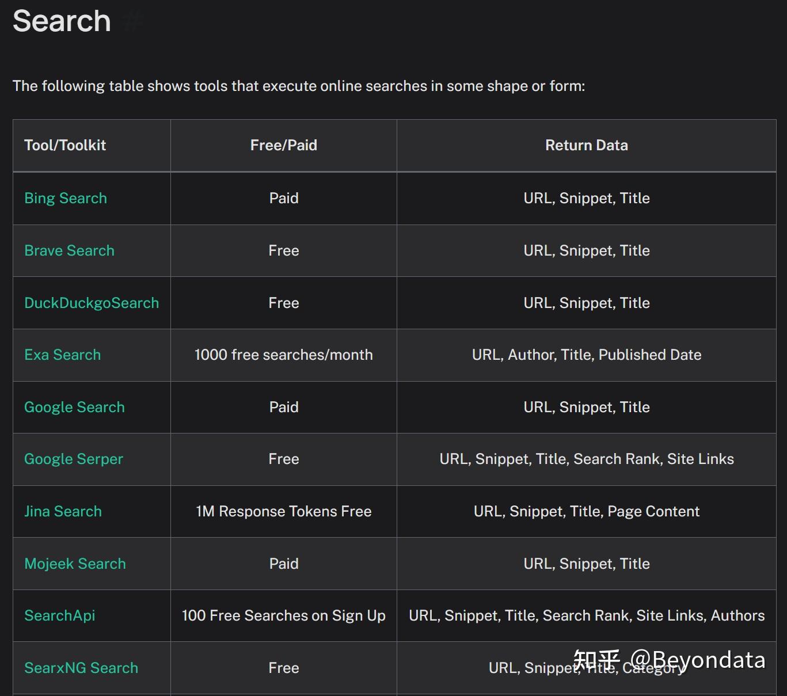This screenshot has height=696, width=787.
Task: Open the Mojeek Search link
Action: click(x=75, y=564)
